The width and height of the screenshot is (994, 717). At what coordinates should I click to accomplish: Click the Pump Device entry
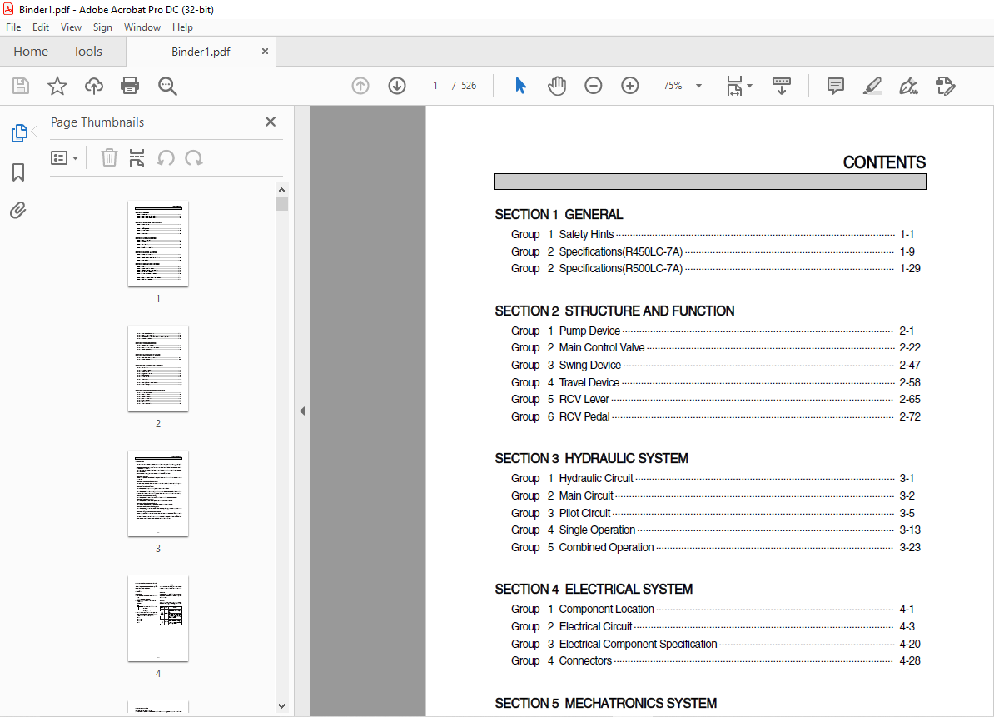(713, 331)
